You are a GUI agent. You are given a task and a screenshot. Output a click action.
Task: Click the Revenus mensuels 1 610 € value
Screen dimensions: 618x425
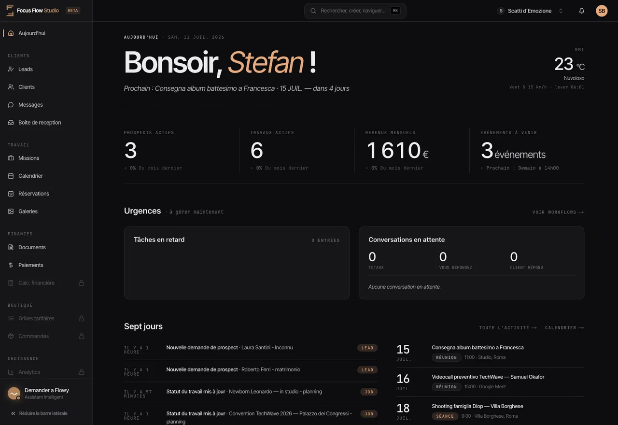pyautogui.click(x=397, y=150)
